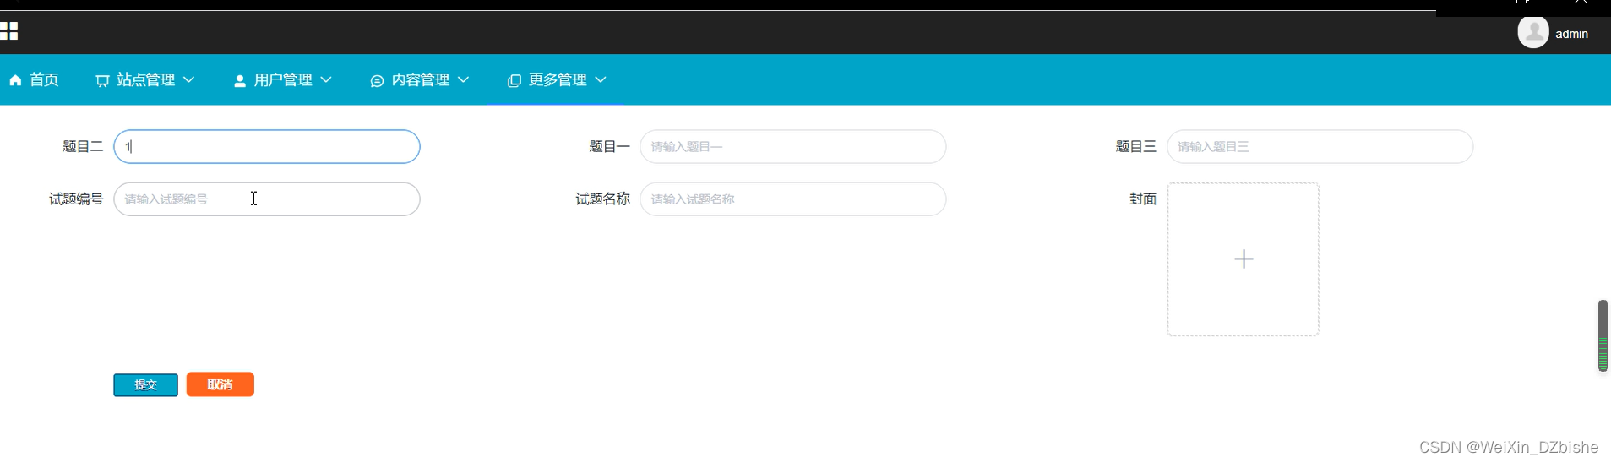This screenshot has height=463, width=1611.
Task: Click the 题目三 field label
Action: click(x=1135, y=146)
